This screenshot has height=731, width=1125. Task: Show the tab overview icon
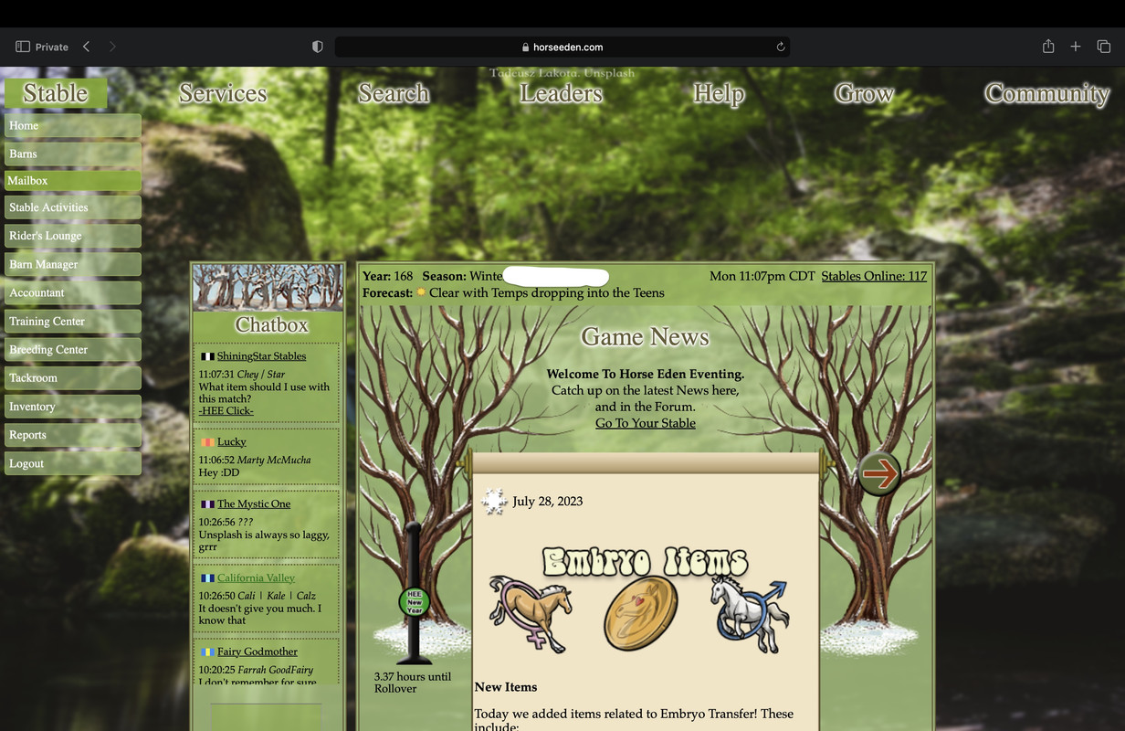click(x=1103, y=47)
